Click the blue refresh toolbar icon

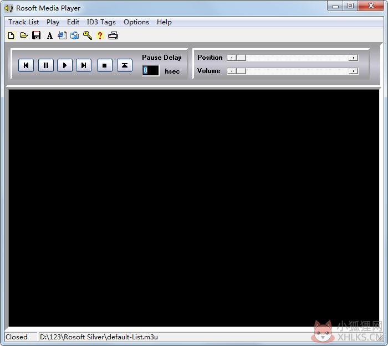click(75, 35)
